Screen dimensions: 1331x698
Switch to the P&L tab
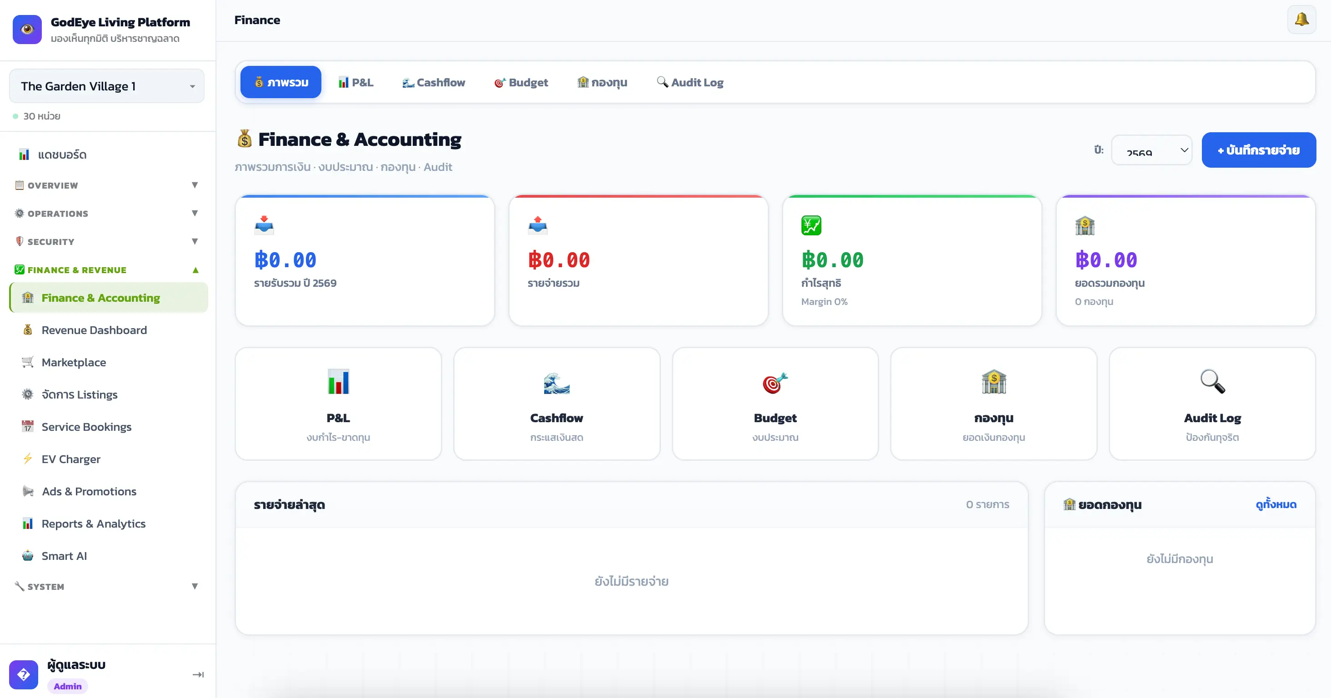pyautogui.click(x=355, y=82)
